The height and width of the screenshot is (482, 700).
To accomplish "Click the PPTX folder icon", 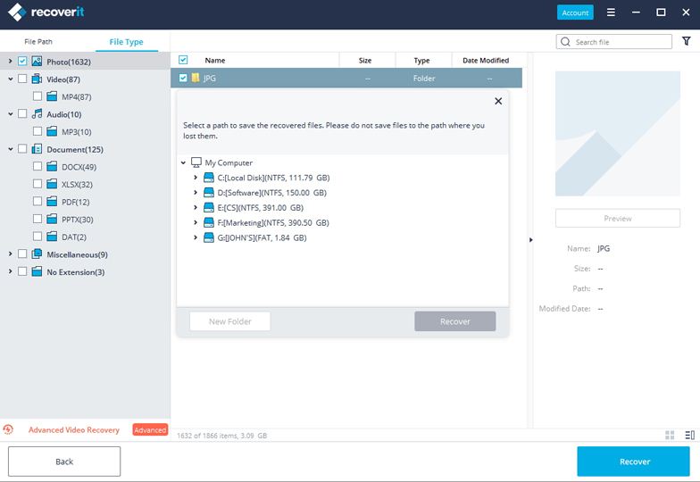I will [x=52, y=219].
